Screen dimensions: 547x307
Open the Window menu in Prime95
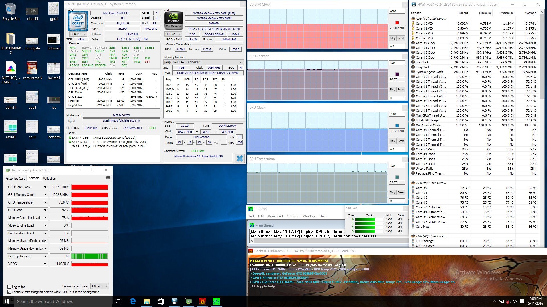pos(309,216)
